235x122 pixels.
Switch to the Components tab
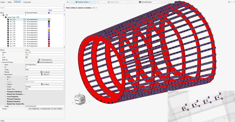click(x=27, y=2)
